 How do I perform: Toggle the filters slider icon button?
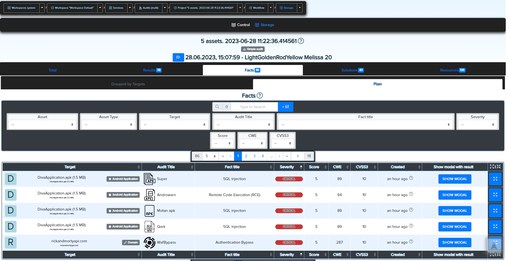pos(286,107)
